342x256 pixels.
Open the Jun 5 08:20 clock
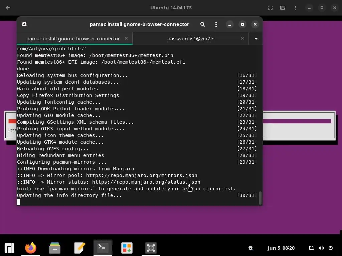(281, 248)
